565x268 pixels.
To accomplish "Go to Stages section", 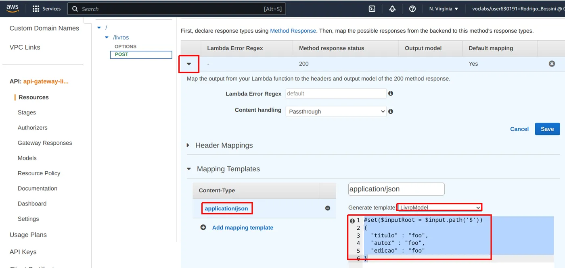I will coord(27,112).
